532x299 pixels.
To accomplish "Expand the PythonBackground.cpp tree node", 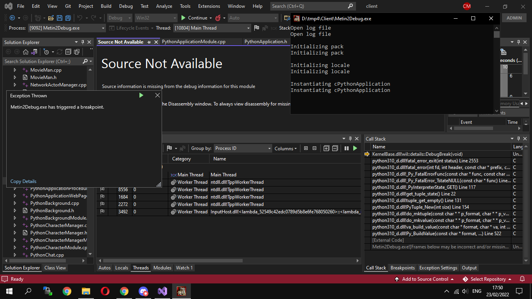I will point(14,203).
